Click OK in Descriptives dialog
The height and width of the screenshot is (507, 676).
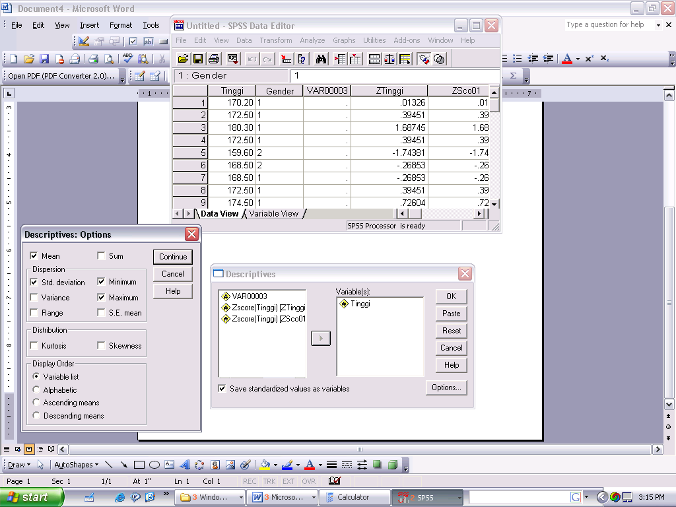coord(451,296)
